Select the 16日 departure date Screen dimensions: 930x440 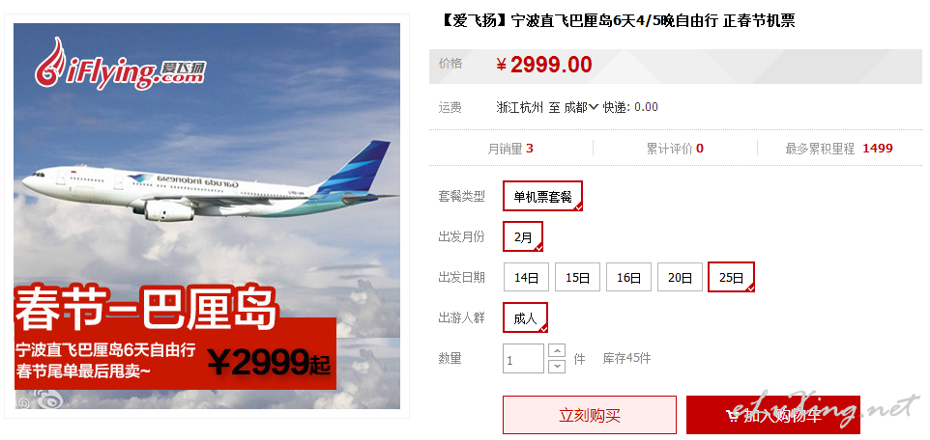(628, 277)
